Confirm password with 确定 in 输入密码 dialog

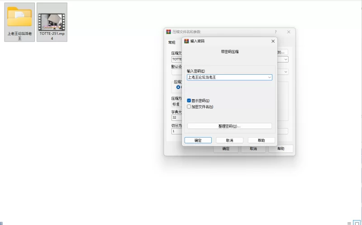click(x=198, y=140)
